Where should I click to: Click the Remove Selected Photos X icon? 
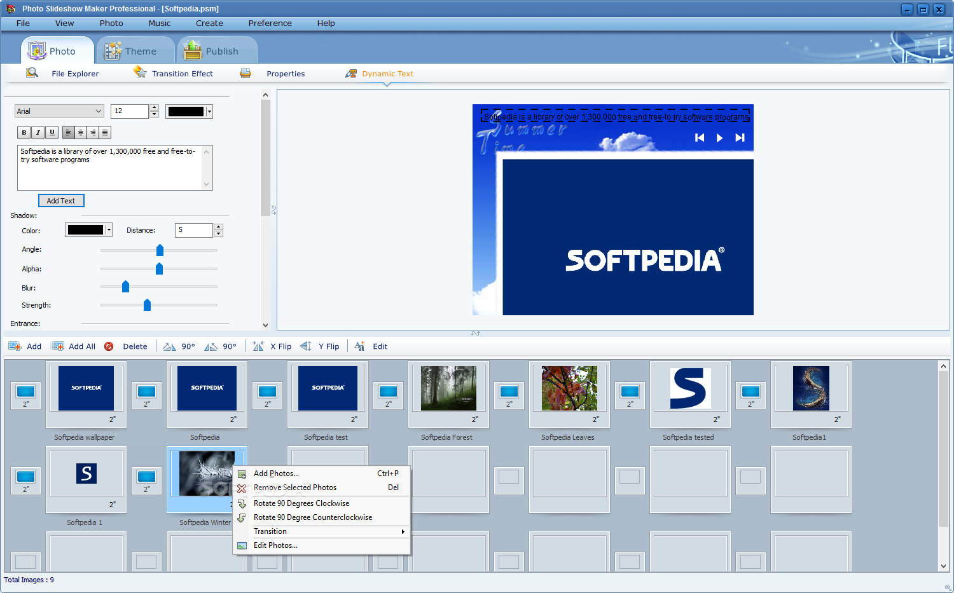(242, 488)
